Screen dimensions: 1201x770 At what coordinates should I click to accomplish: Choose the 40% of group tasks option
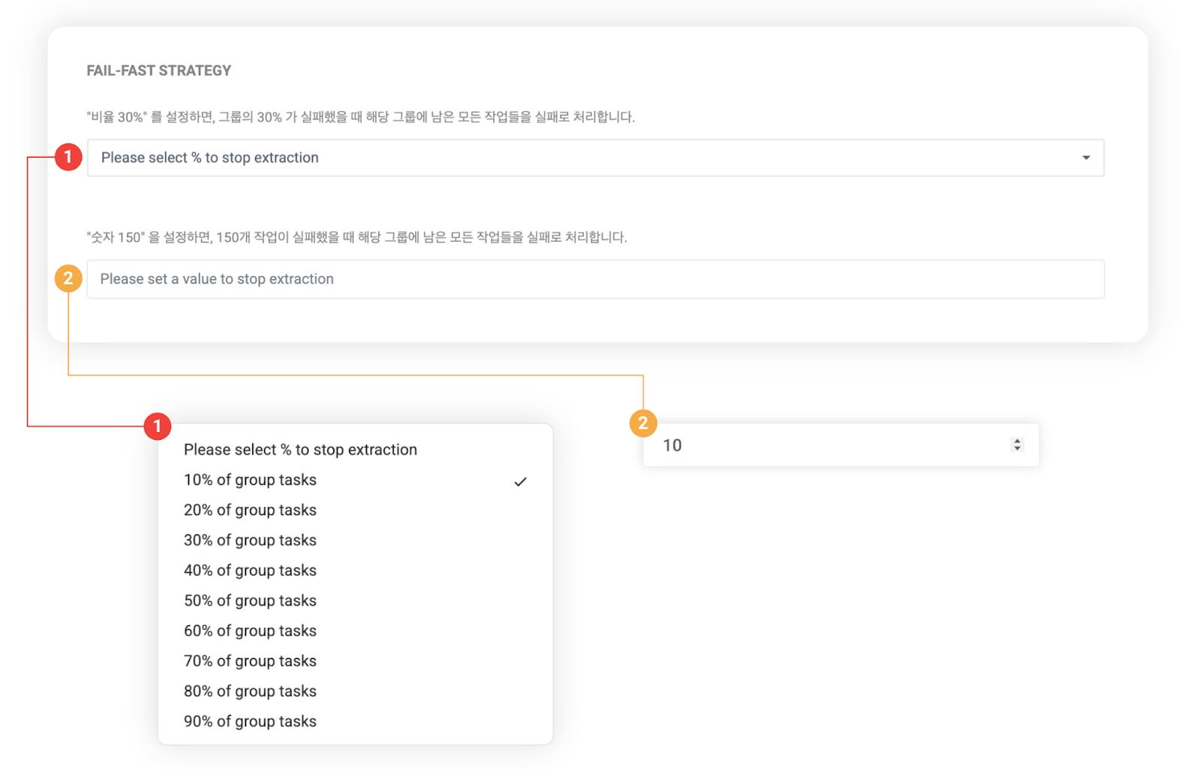pos(250,570)
